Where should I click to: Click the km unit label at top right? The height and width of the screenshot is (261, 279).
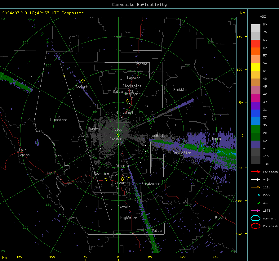[242, 13]
